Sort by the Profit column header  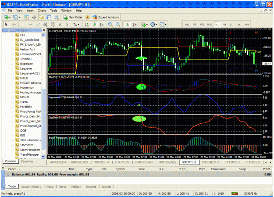(267, 169)
